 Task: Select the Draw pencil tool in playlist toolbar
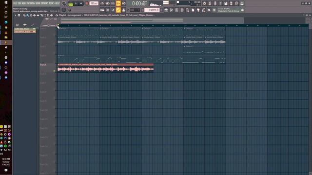[x=24, y=15]
